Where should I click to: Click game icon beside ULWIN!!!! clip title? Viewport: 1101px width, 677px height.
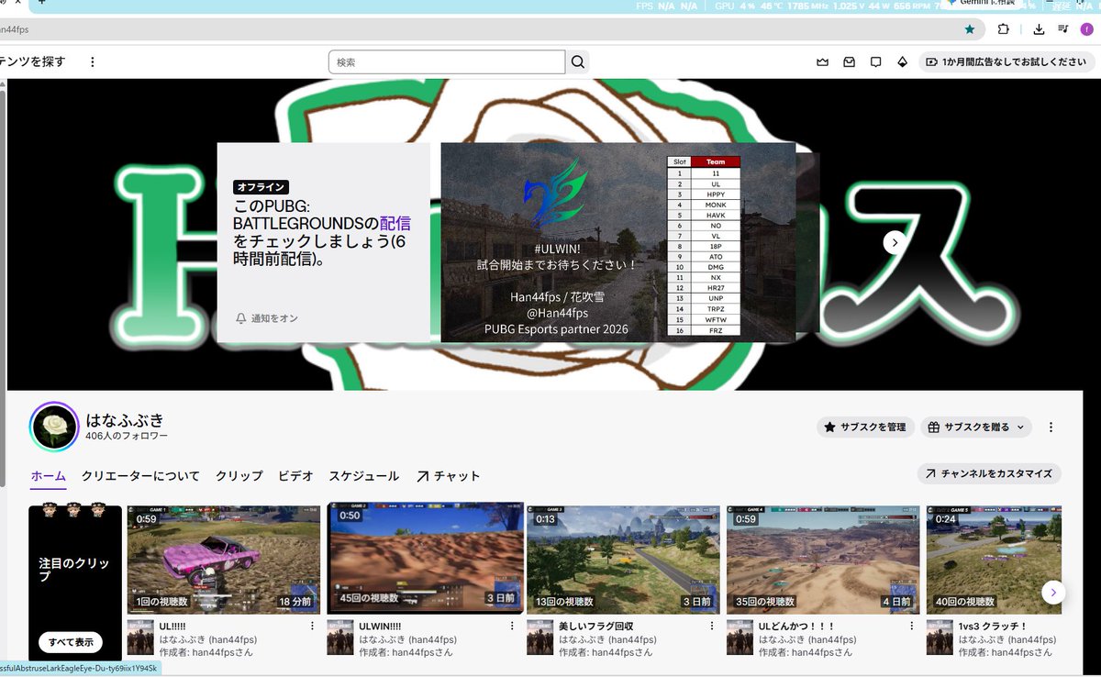[x=340, y=638]
